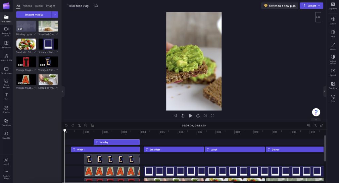This screenshot has width=339, height=183.
Task: Click the undo arrow
Action: pyautogui.click(x=66, y=125)
